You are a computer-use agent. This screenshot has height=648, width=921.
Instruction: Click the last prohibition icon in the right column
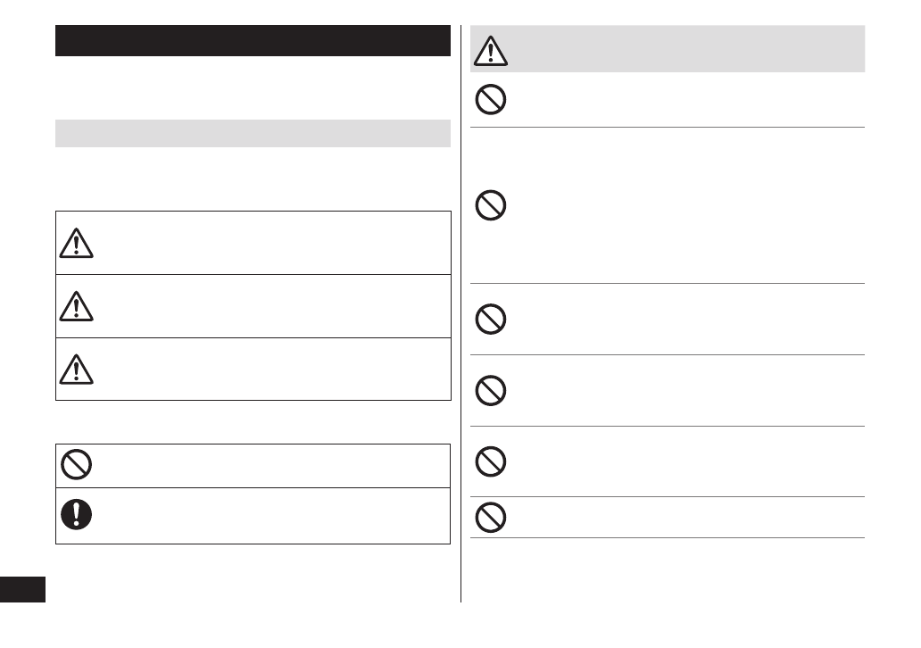(490, 517)
